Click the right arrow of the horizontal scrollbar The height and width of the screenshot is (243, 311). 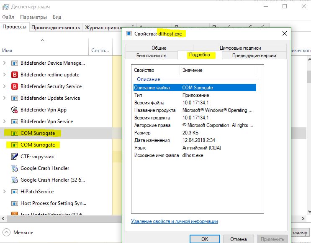click(303, 218)
